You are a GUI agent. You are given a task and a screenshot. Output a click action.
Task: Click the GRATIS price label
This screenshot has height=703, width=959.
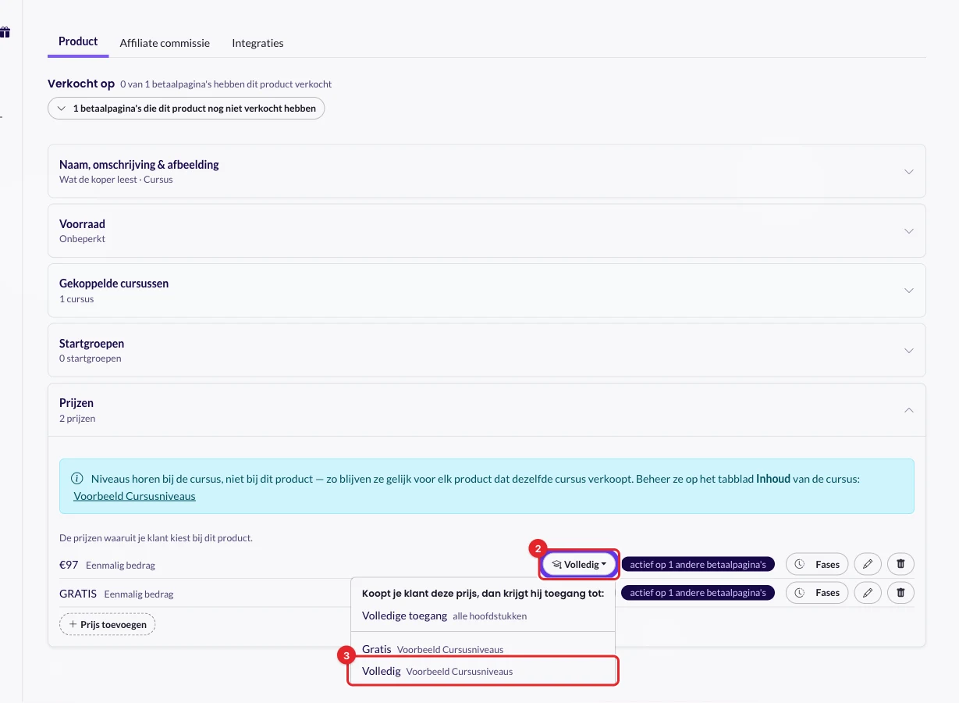coord(78,594)
